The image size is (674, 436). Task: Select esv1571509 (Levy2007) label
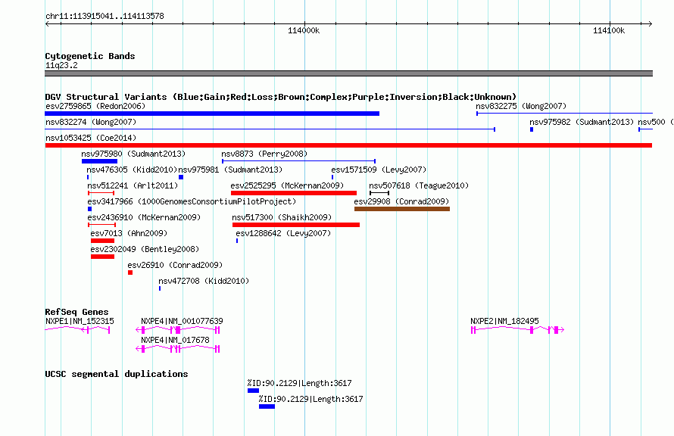coord(379,170)
